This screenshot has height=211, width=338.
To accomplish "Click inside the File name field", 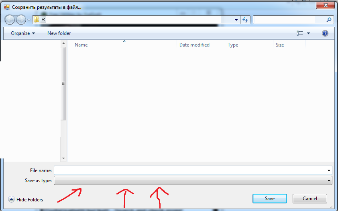I will [190, 170].
